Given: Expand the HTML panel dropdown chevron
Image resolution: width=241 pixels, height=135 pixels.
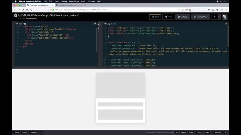Looking at the screenshot, I should (x=95, y=24).
